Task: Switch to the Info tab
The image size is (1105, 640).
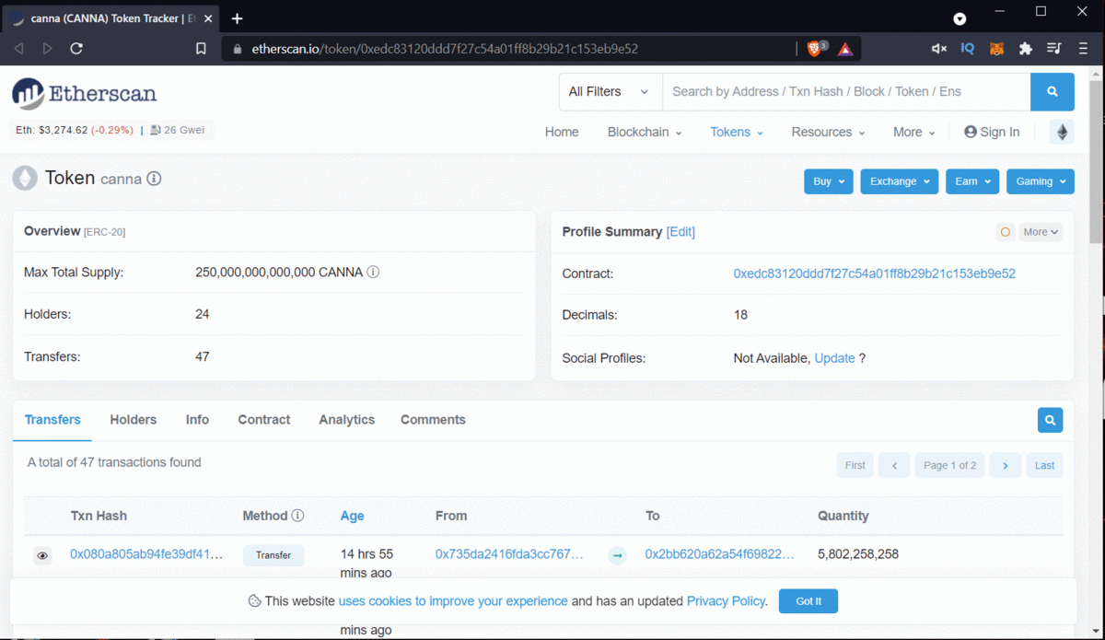Action: [x=197, y=420]
